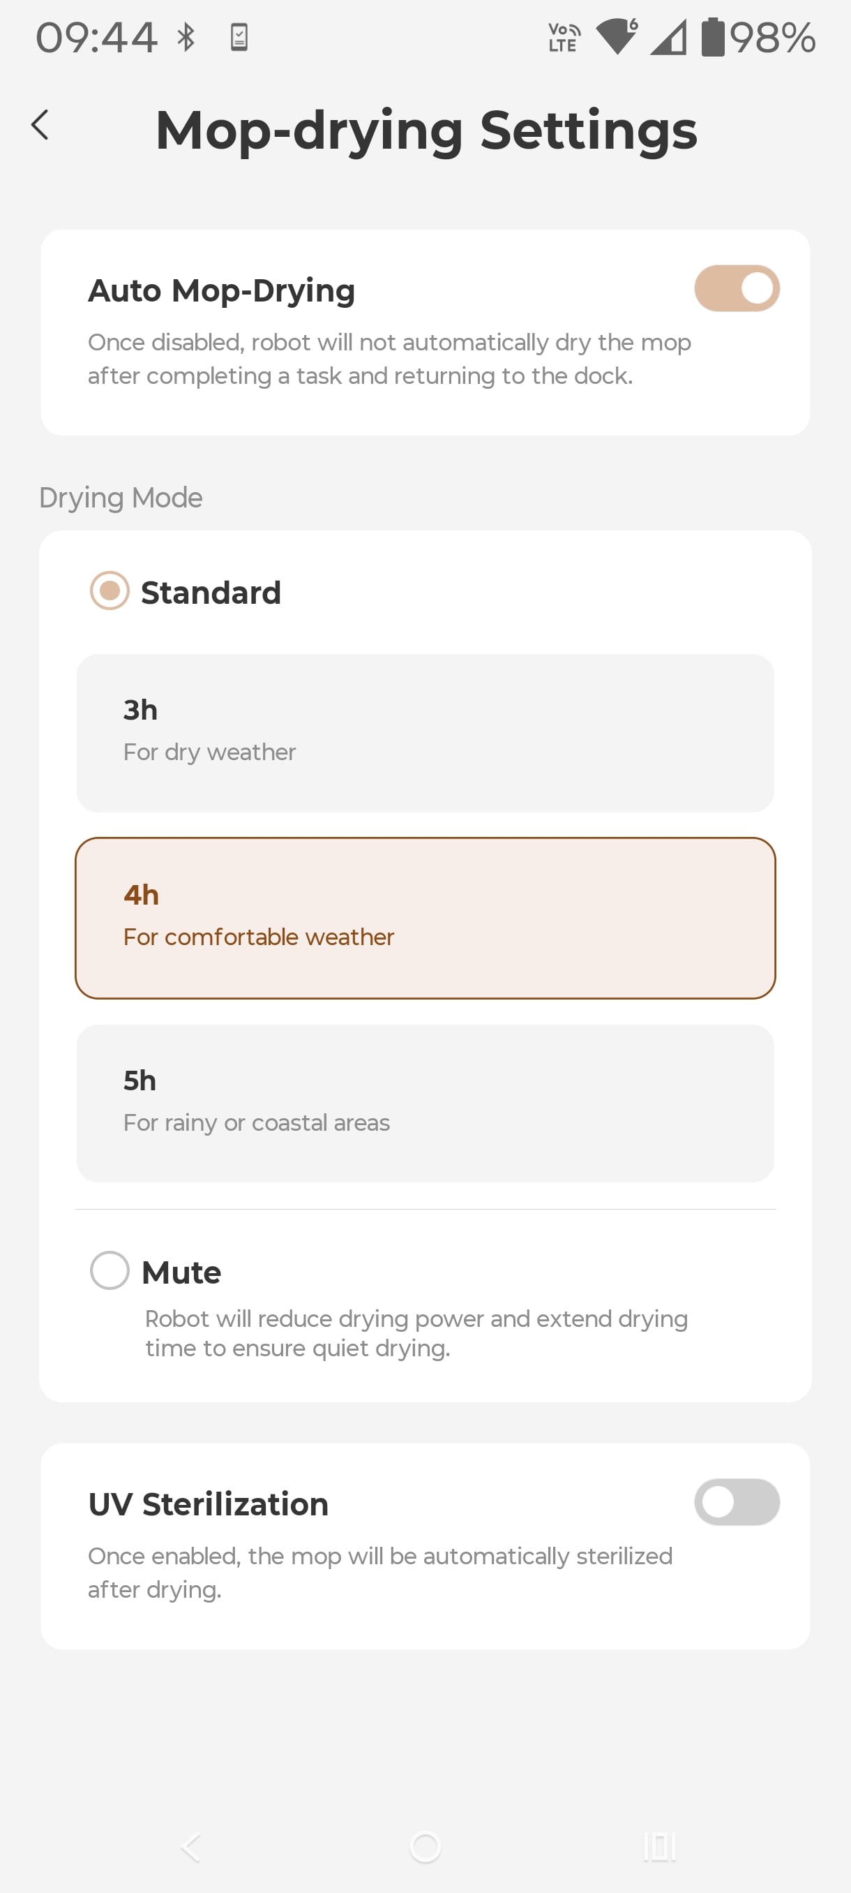This screenshot has height=1893, width=851.
Task: Choose the 3h dry weather option
Action: (425, 733)
